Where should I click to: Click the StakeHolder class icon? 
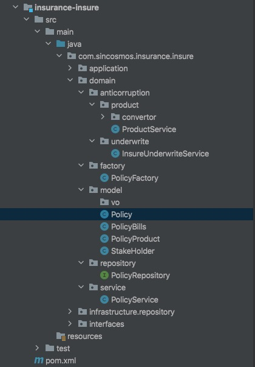(104, 251)
